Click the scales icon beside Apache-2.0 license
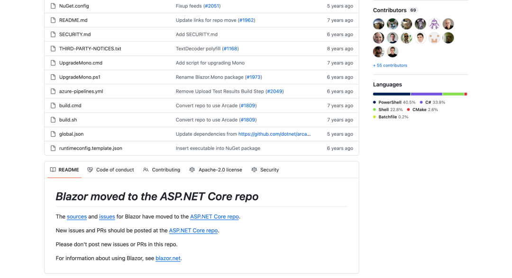This screenshot has width=512, height=278. point(192,170)
